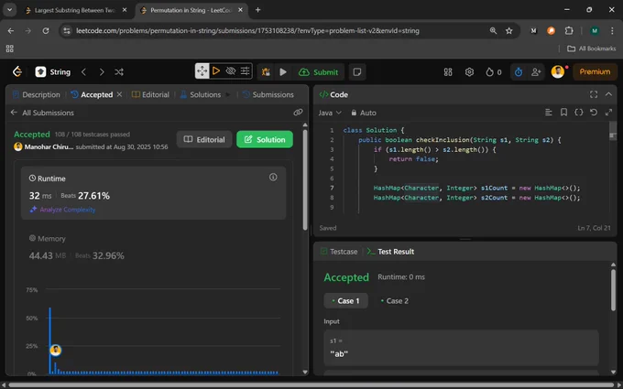The image size is (623, 389).
Task: Open the Solutions tab
Action: (201, 94)
